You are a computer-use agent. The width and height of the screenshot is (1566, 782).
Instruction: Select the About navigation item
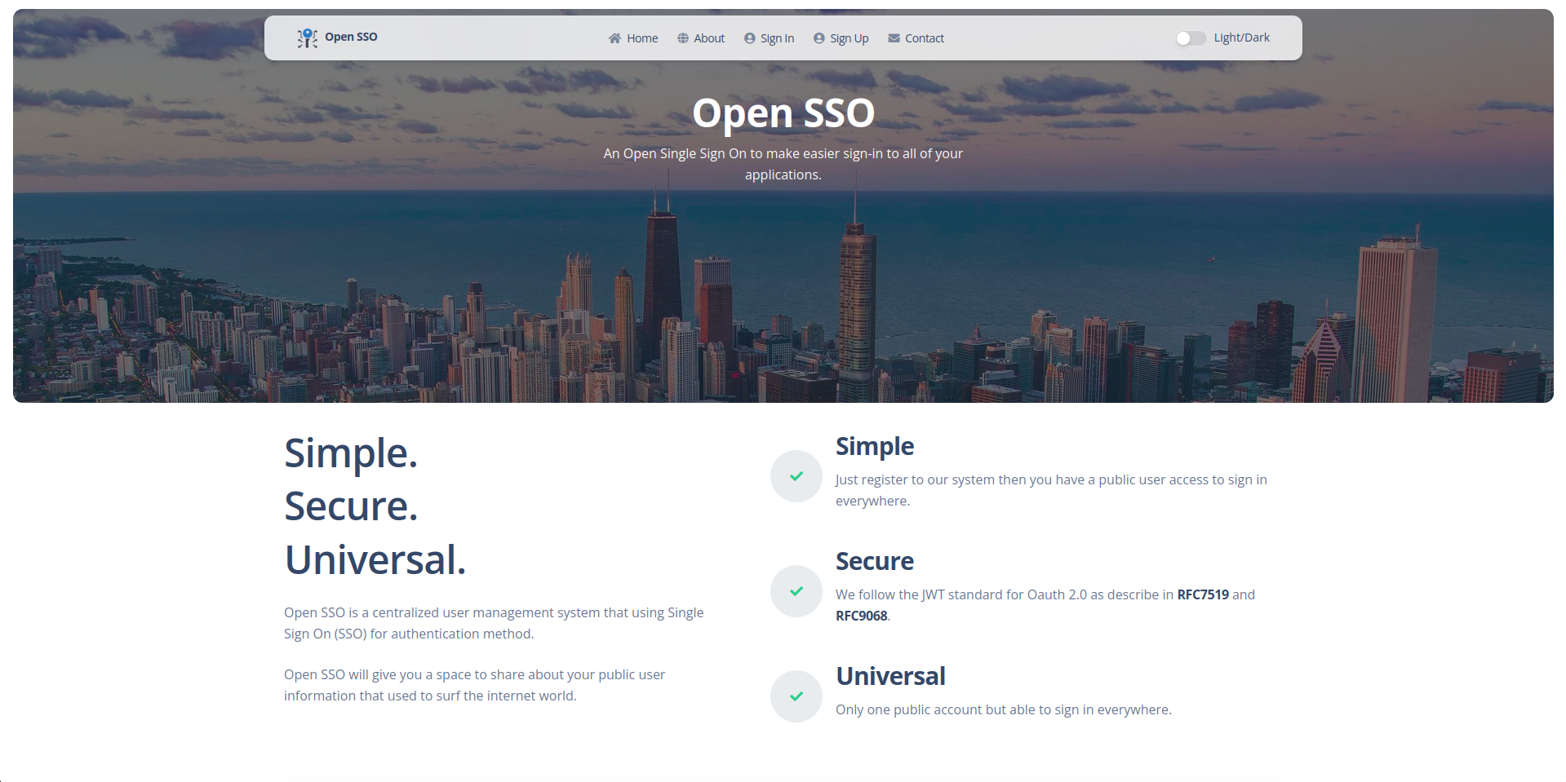[x=708, y=38]
